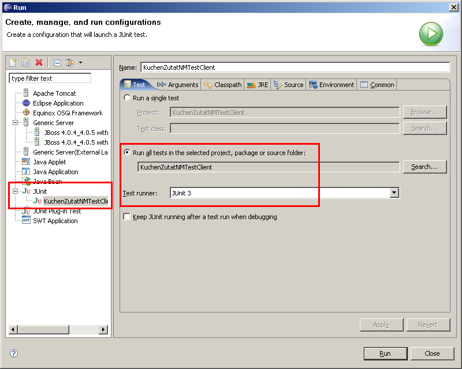The image size is (462, 369).
Task: Switch to the Common tab
Action: coord(377,85)
